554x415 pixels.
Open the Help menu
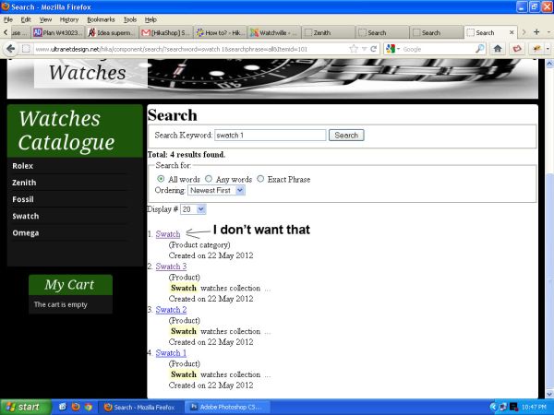[151, 19]
